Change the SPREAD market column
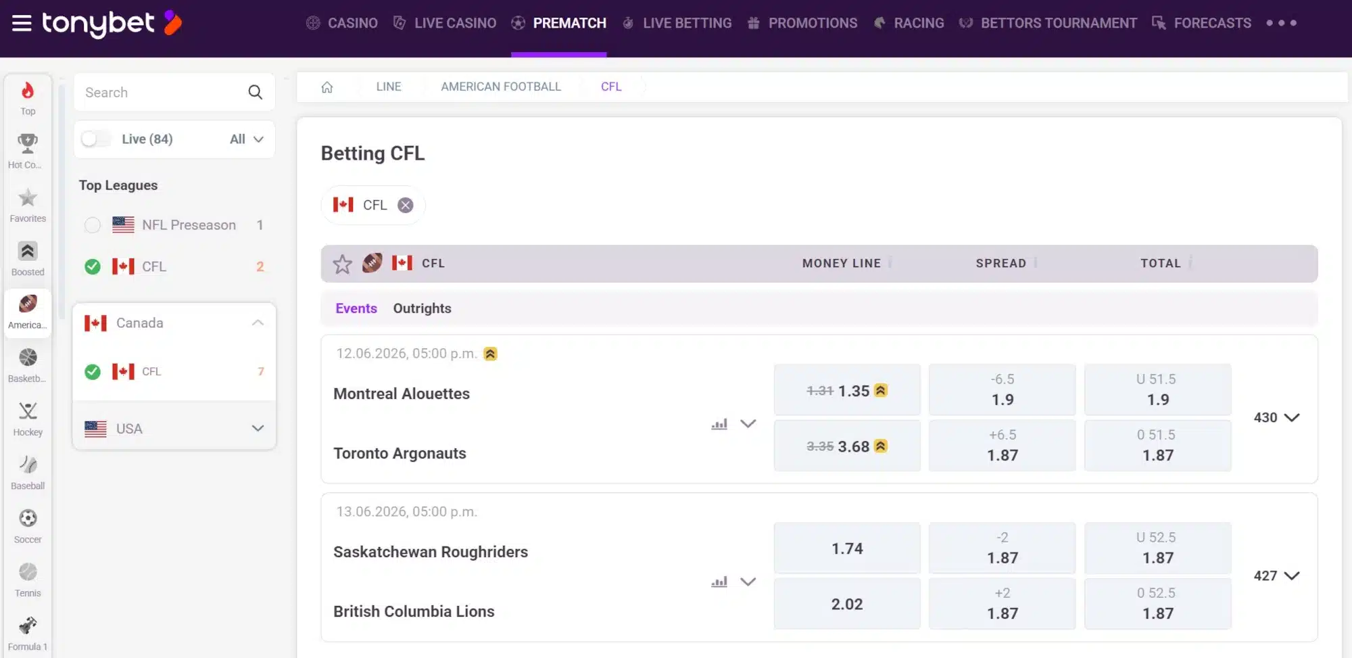1352x658 pixels. coord(1007,263)
